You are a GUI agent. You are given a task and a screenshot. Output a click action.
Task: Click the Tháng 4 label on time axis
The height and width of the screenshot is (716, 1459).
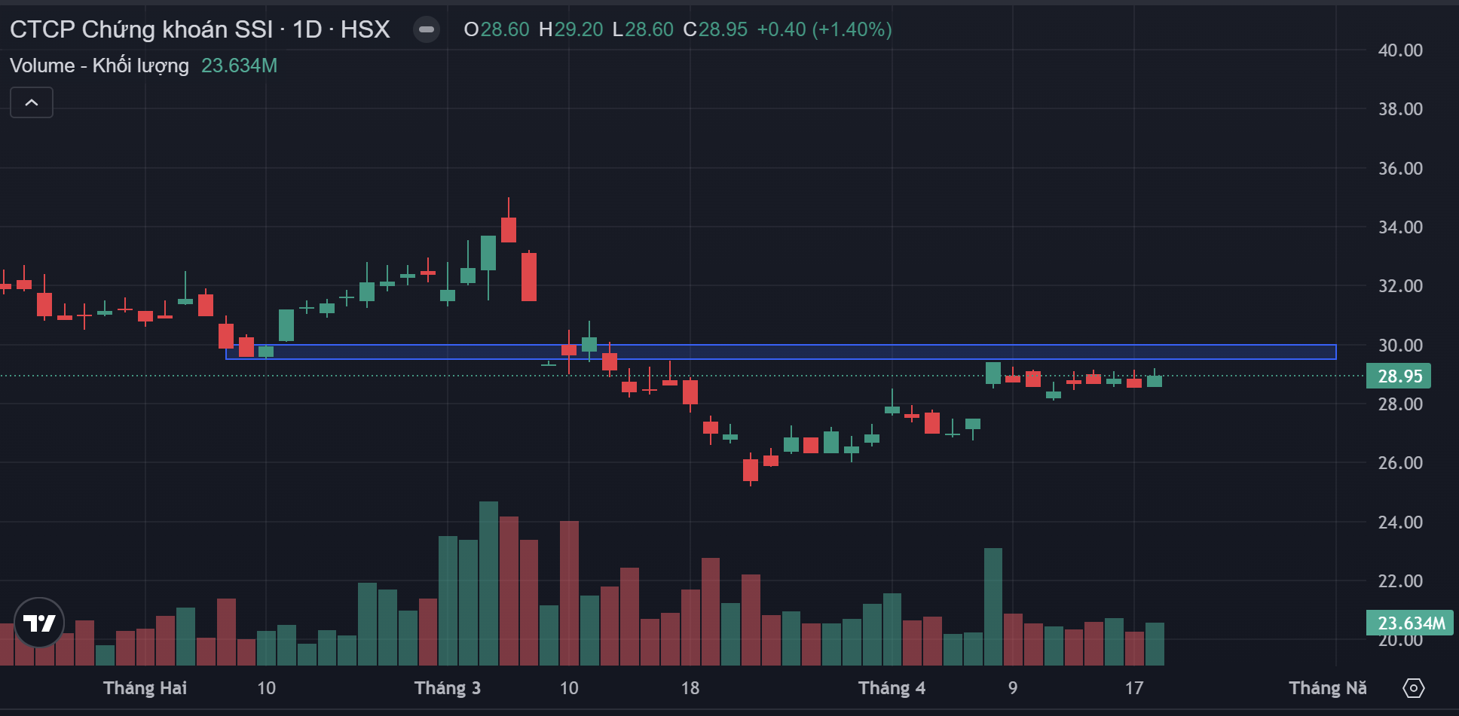[x=892, y=688]
